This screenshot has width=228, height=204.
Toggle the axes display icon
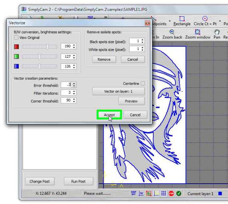(x=156, y=193)
